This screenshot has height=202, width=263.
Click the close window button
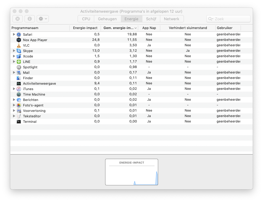(15, 11)
